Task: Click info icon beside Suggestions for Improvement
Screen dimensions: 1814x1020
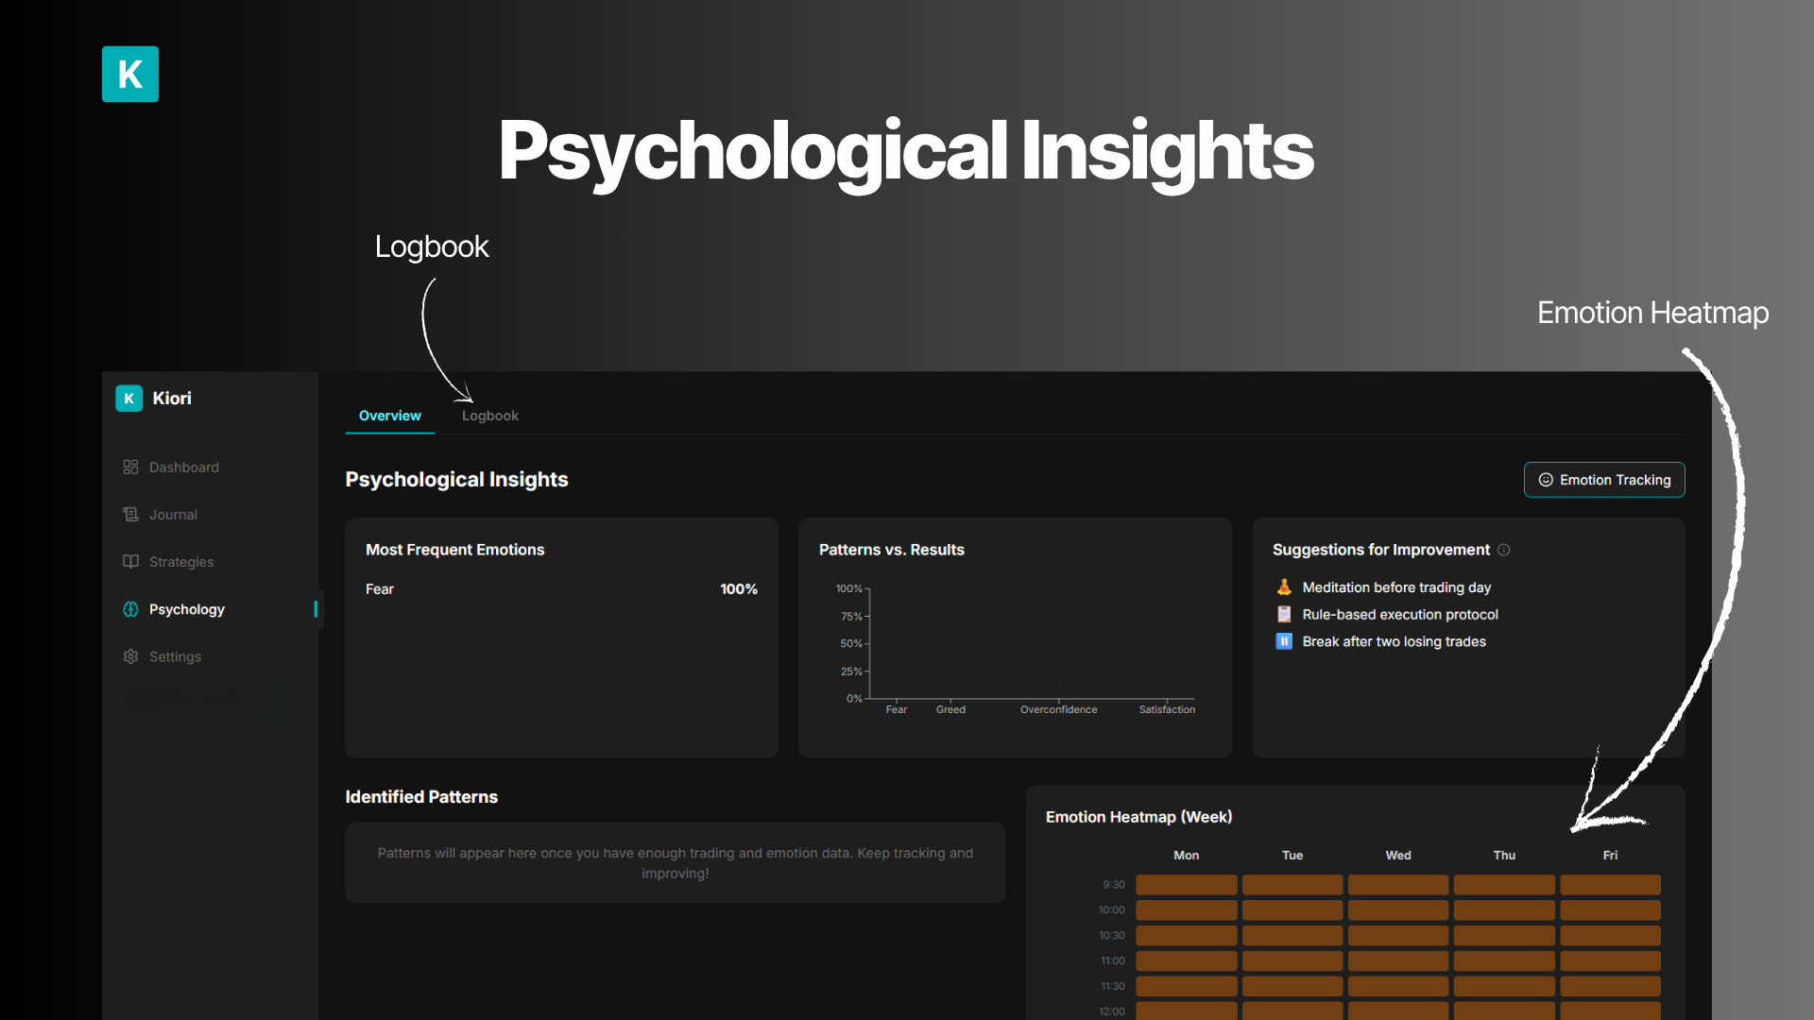Action: click(1503, 550)
